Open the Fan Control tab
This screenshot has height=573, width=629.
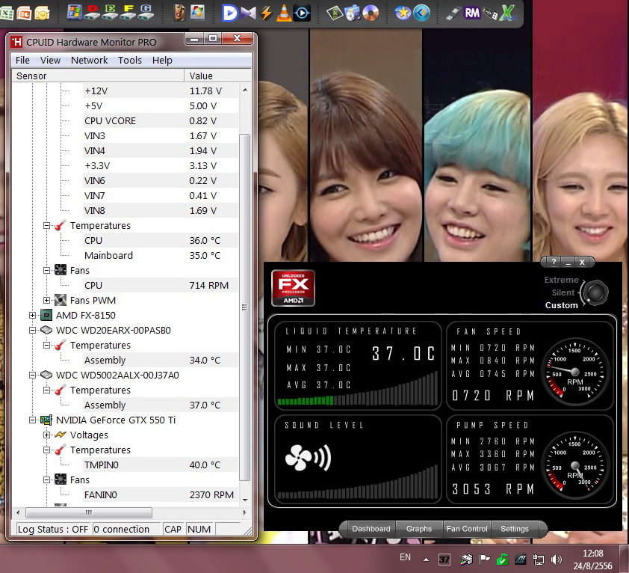[467, 529]
